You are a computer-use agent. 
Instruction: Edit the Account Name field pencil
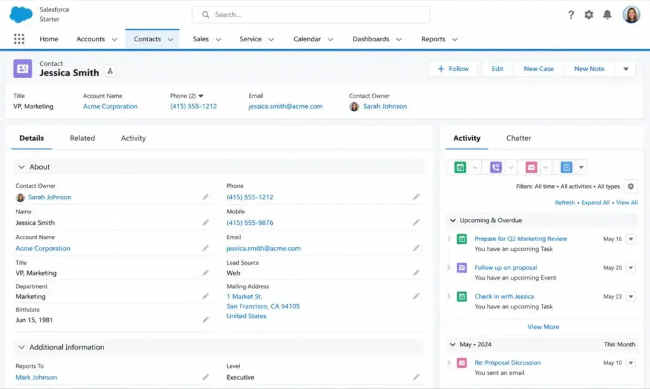[x=206, y=248]
